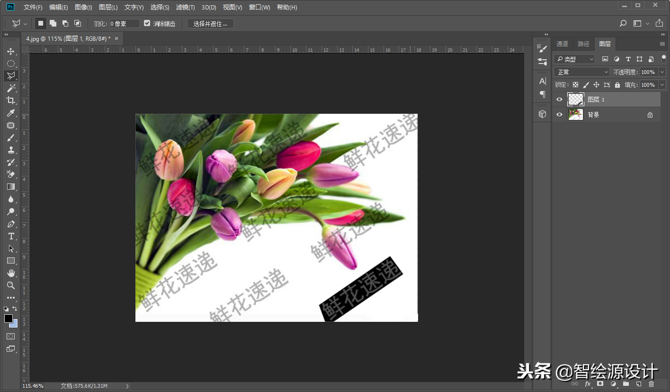Open the 类型 layer filter dropdown
Screen dimensions: 670x392
pos(574,59)
